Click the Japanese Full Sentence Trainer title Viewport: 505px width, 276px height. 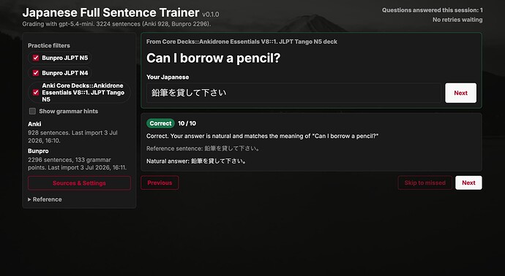click(x=111, y=13)
